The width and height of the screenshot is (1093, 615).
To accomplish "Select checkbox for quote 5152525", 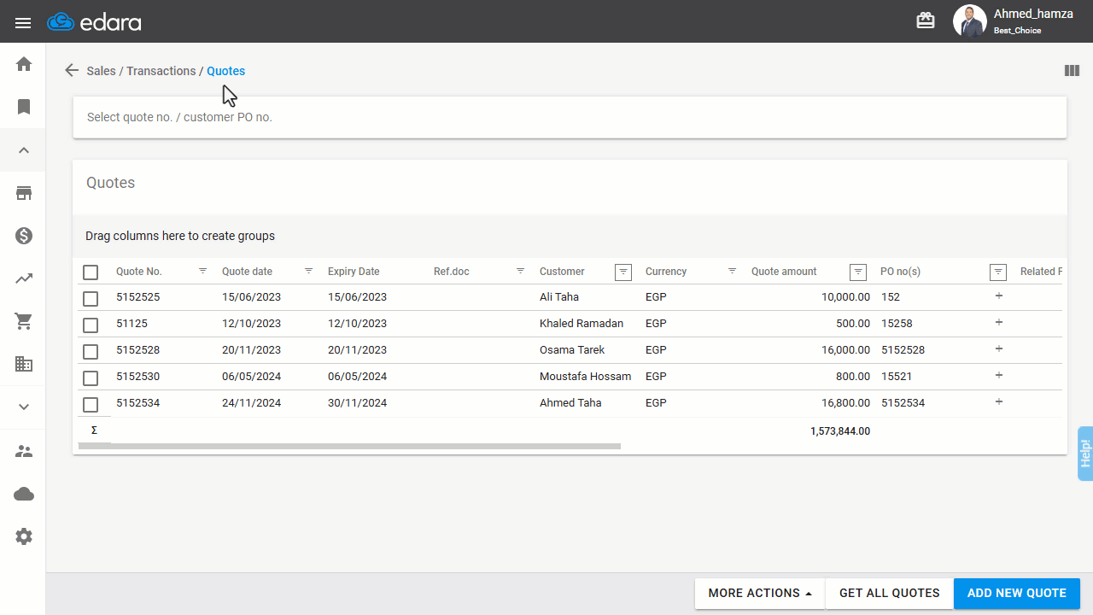I will click(x=91, y=298).
